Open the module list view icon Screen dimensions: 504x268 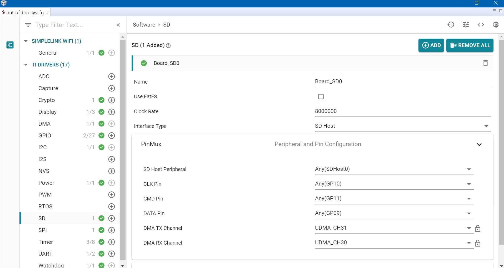pyautogui.click(x=10, y=45)
